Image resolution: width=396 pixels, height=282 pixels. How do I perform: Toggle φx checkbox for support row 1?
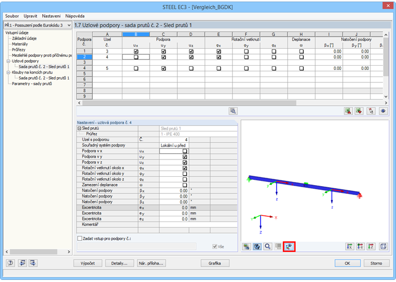[218, 51]
